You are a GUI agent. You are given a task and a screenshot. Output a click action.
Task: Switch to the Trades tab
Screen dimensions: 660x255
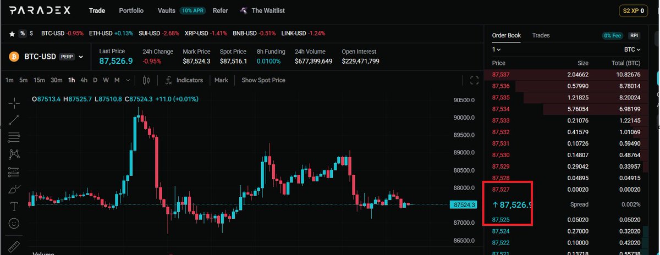[x=540, y=35]
